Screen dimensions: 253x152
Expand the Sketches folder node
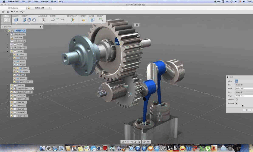click(x=8, y=85)
